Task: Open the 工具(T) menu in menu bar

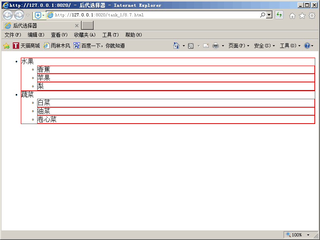Action: [110, 35]
